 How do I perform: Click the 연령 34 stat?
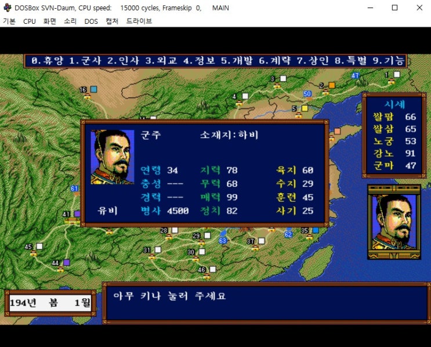[159, 170]
